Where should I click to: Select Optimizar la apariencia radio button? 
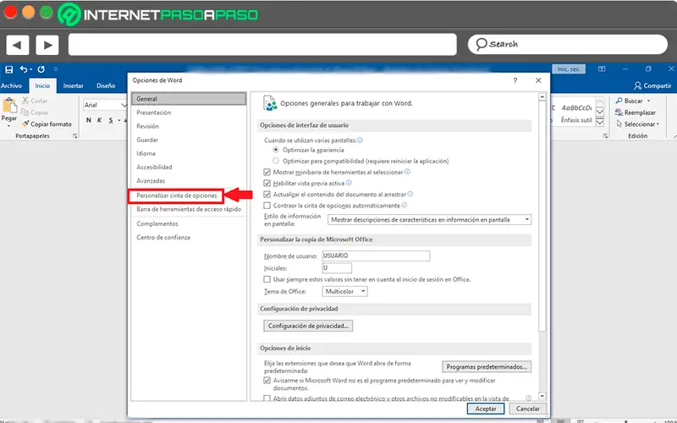[276, 150]
